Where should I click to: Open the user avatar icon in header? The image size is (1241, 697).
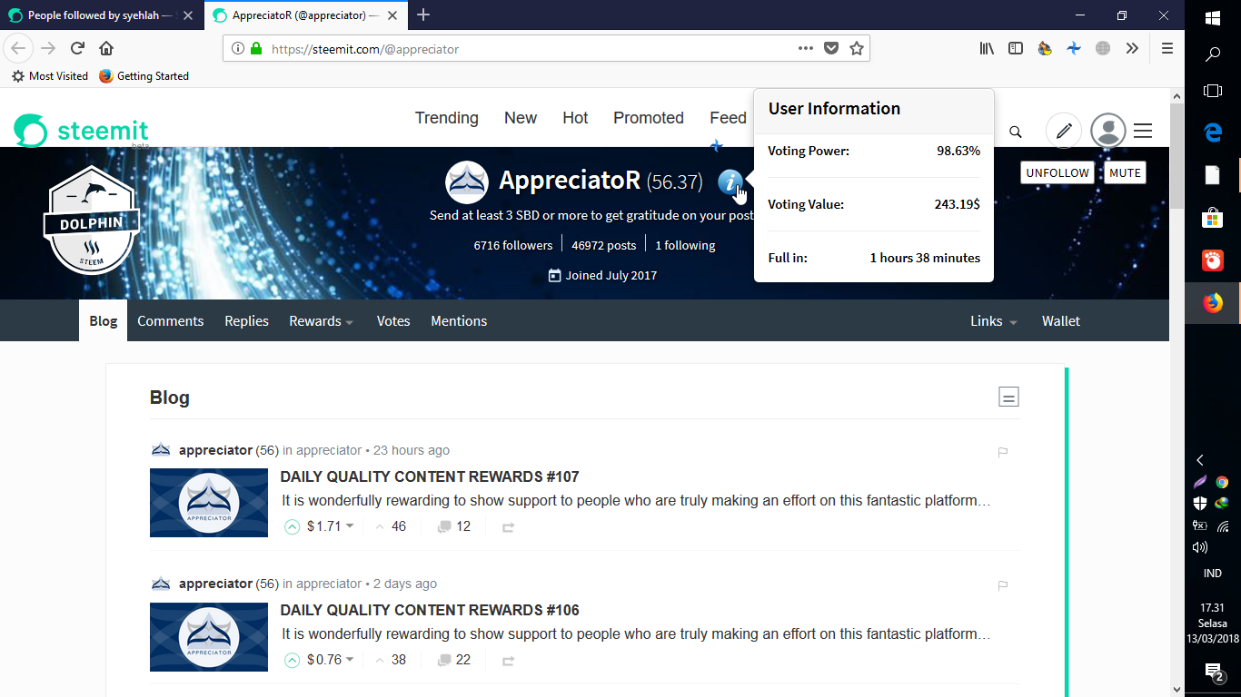[1108, 131]
